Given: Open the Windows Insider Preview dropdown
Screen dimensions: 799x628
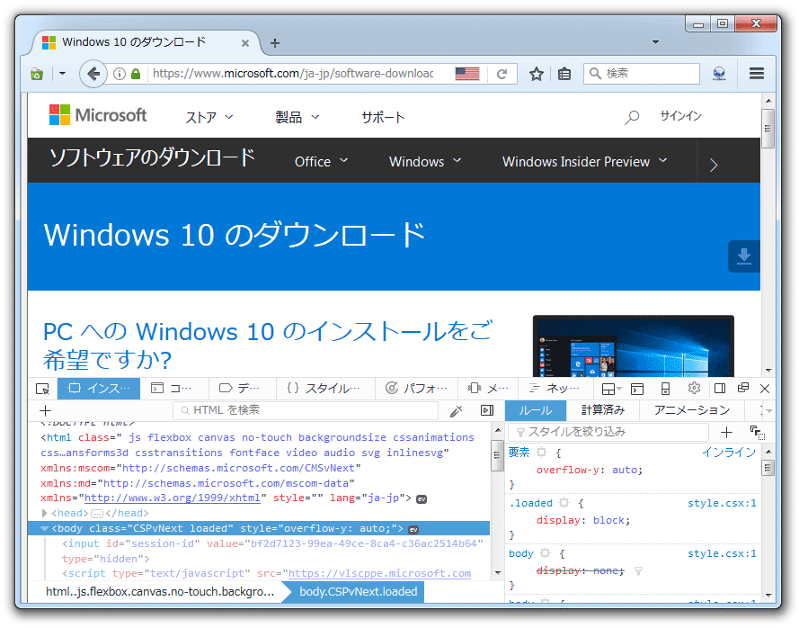Looking at the screenshot, I should tap(585, 162).
